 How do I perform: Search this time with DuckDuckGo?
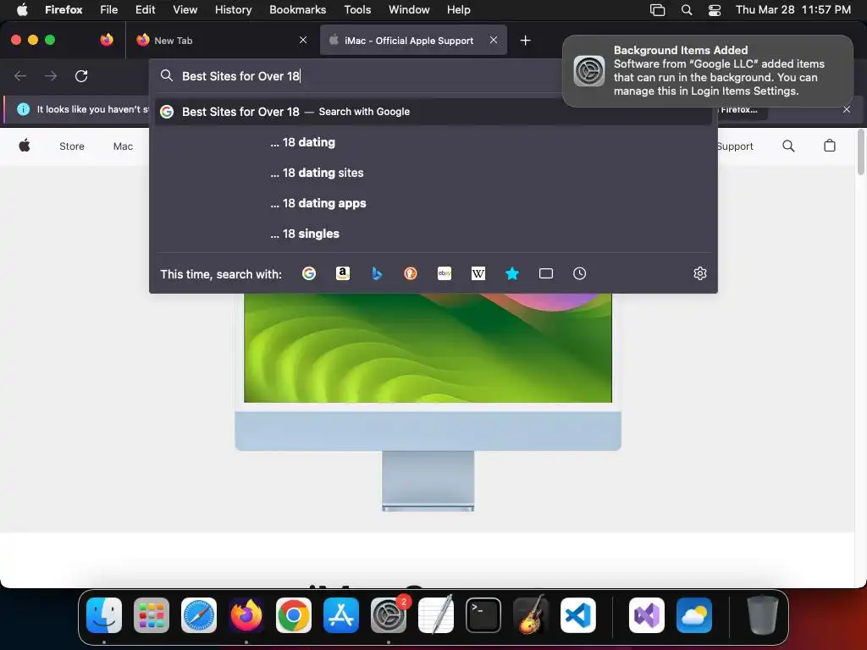(411, 273)
